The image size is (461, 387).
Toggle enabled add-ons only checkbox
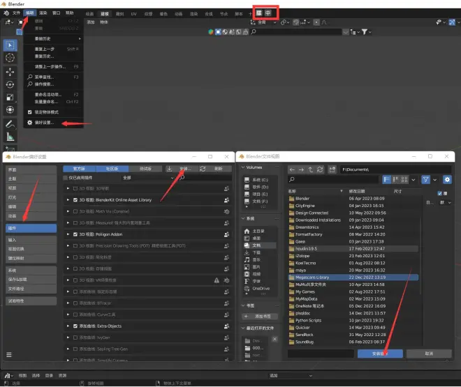tap(66, 178)
